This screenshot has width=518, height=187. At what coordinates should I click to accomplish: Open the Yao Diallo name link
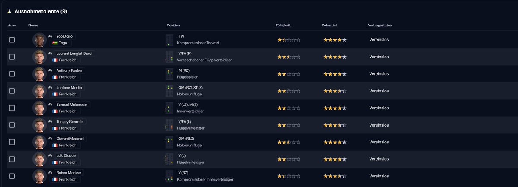65,36
